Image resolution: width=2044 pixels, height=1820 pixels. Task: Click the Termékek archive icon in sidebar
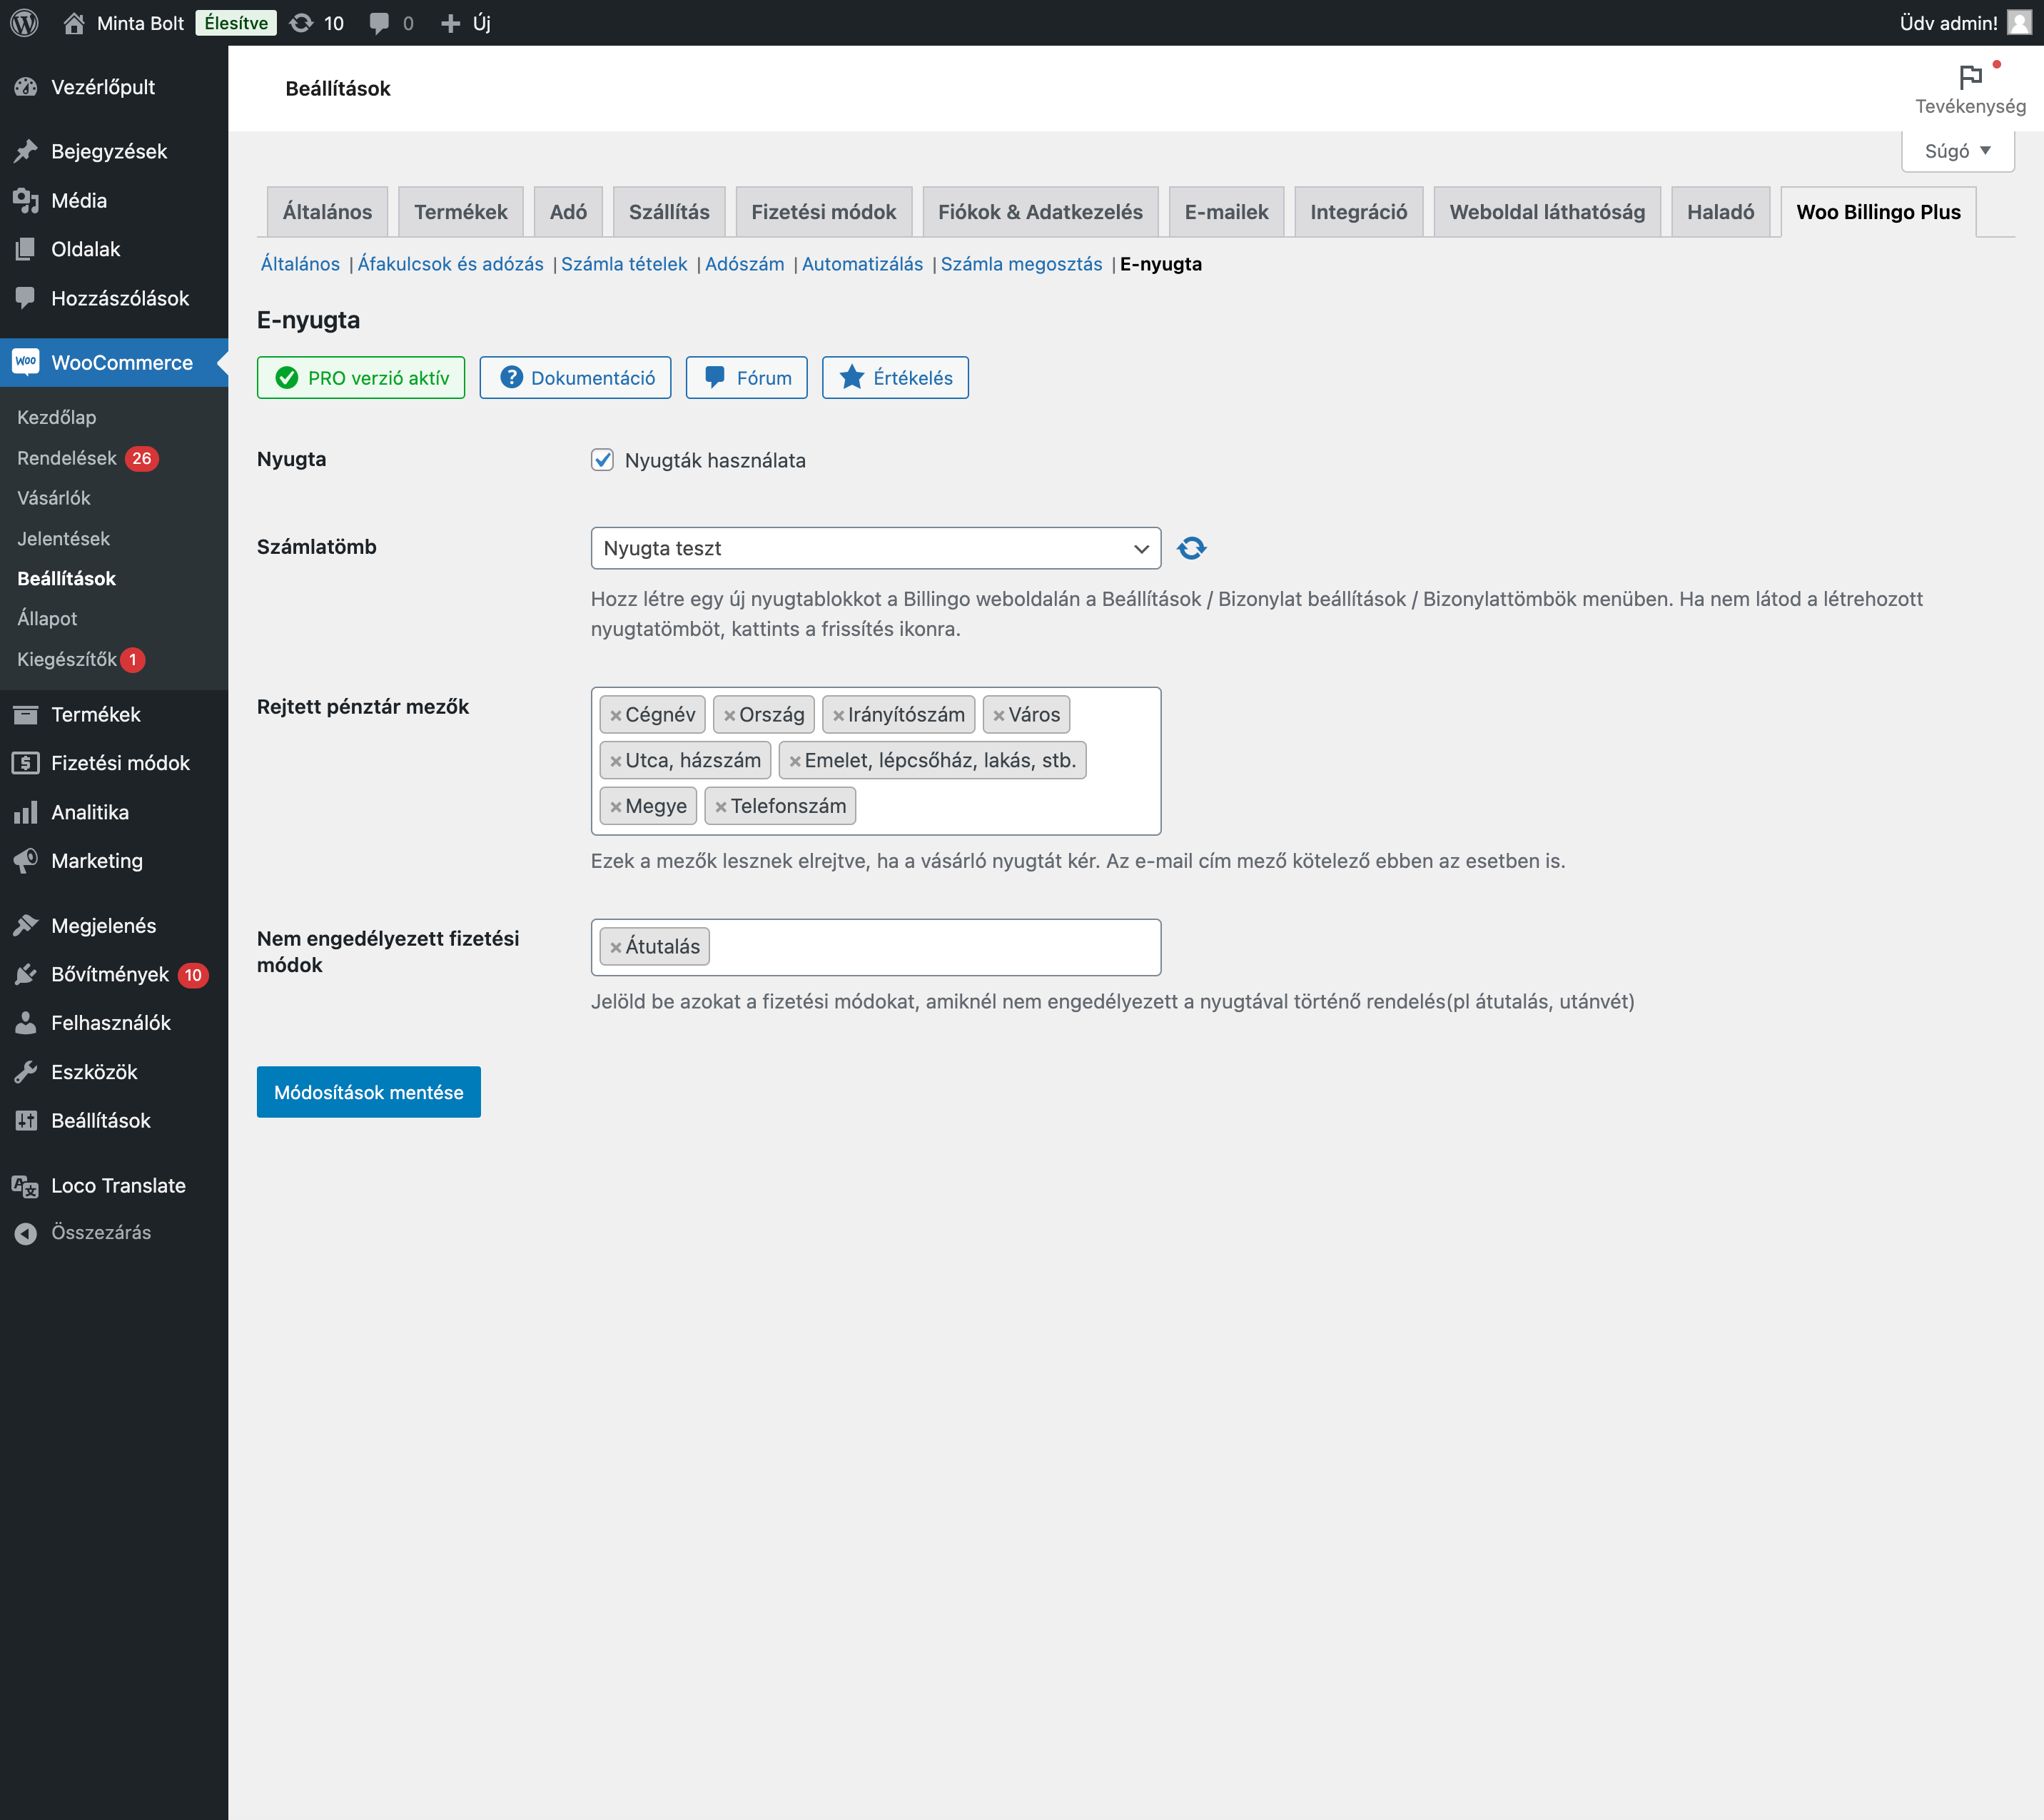(26, 714)
